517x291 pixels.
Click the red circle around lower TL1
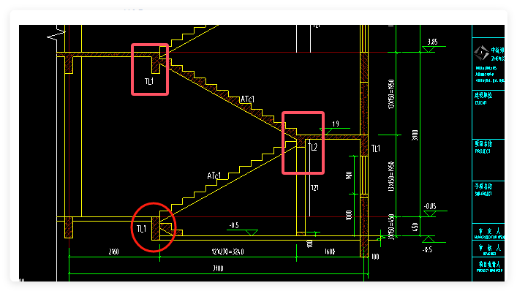[x=154, y=227]
